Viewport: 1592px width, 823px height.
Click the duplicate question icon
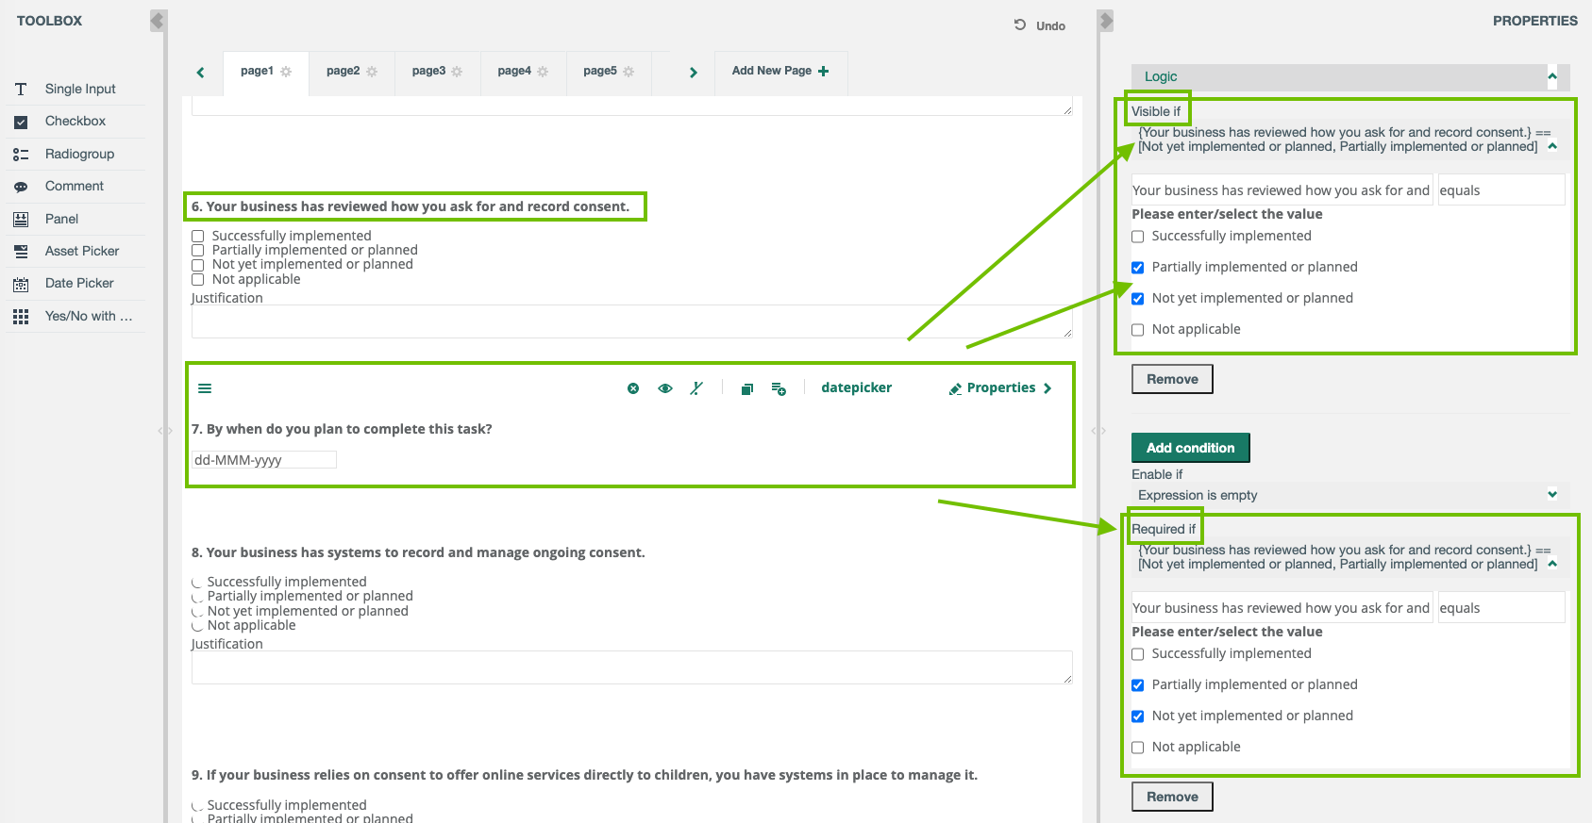click(746, 388)
